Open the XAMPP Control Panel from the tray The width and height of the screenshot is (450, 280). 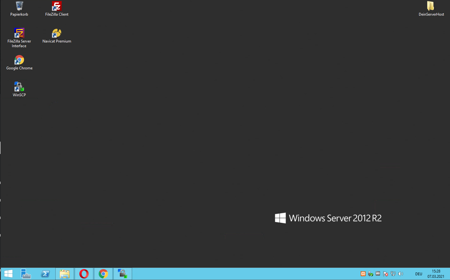363,273
